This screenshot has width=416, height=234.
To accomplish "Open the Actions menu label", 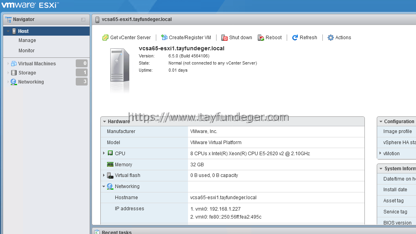I will point(343,38).
